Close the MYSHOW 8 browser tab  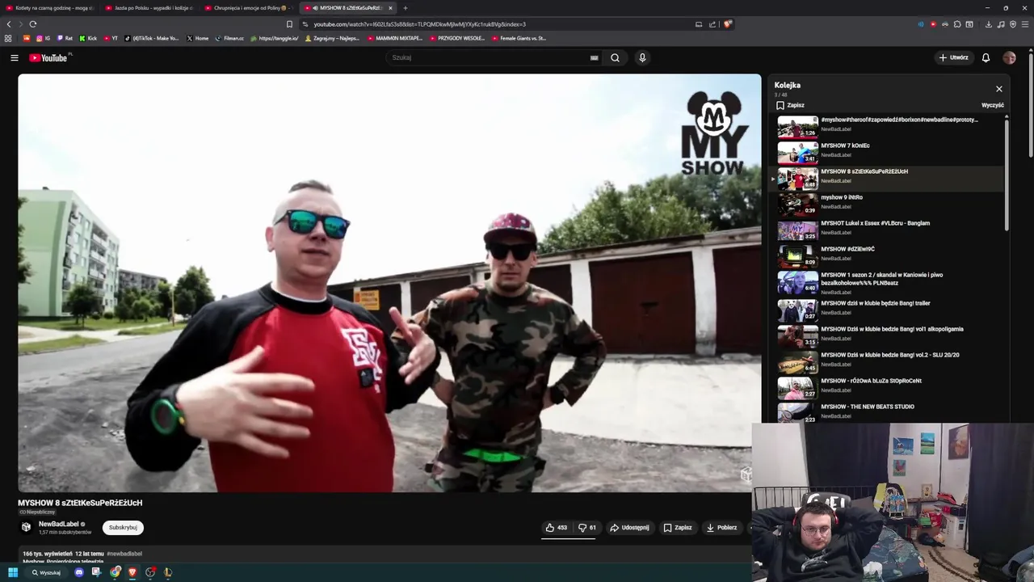pyautogui.click(x=390, y=7)
